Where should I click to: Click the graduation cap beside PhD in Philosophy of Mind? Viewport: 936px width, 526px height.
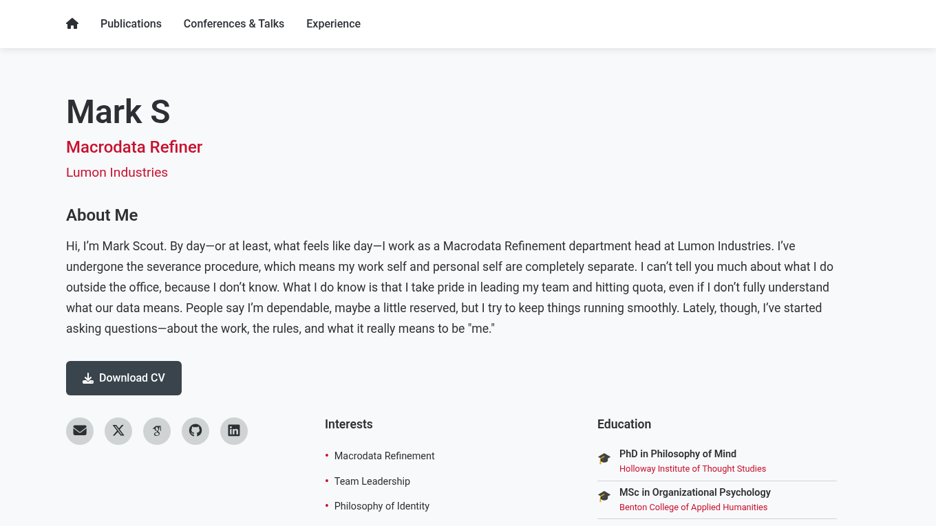click(604, 458)
